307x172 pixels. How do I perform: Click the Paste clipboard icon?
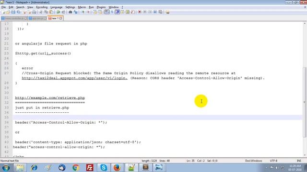(x=51, y=12)
